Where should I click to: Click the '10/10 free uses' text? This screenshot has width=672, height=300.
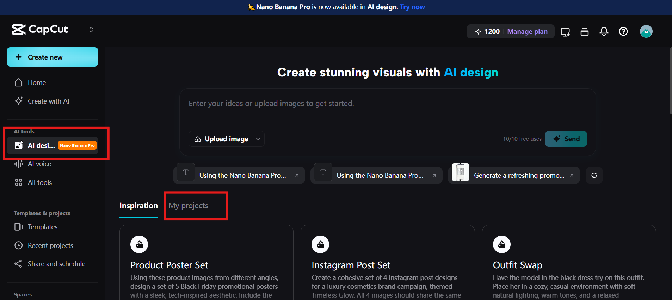pyautogui.click(x=522, y=139)
